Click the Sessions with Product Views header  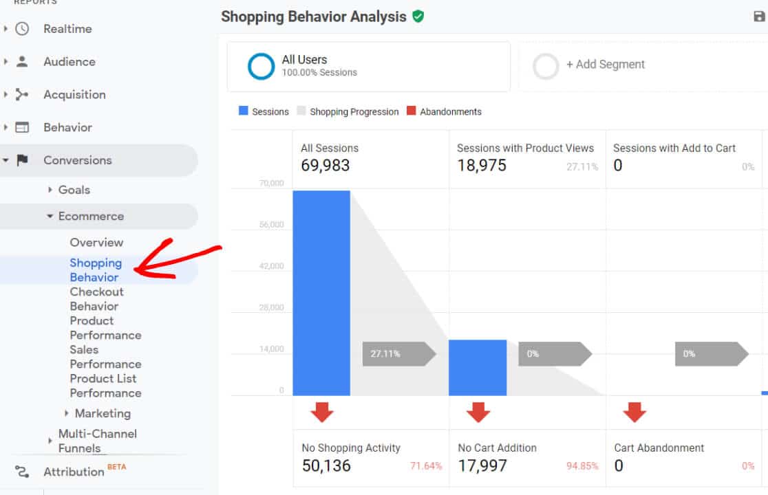[525, 148]
